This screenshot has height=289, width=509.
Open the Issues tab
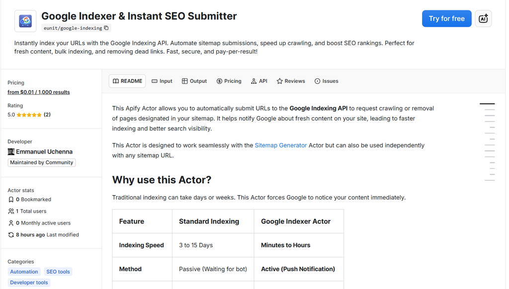pos(326,81)
